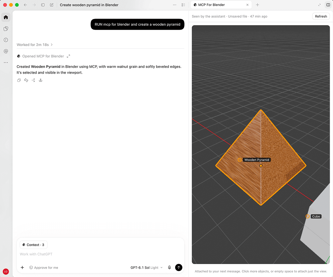Click the user message bubble about wooden pyramid
333x277 pixels.
point(138,24)
